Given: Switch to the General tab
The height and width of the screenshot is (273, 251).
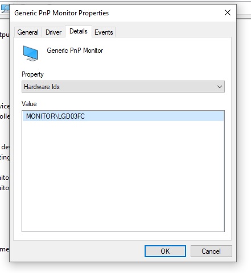Looking at the screenshot, I should [x=28, y=32].
